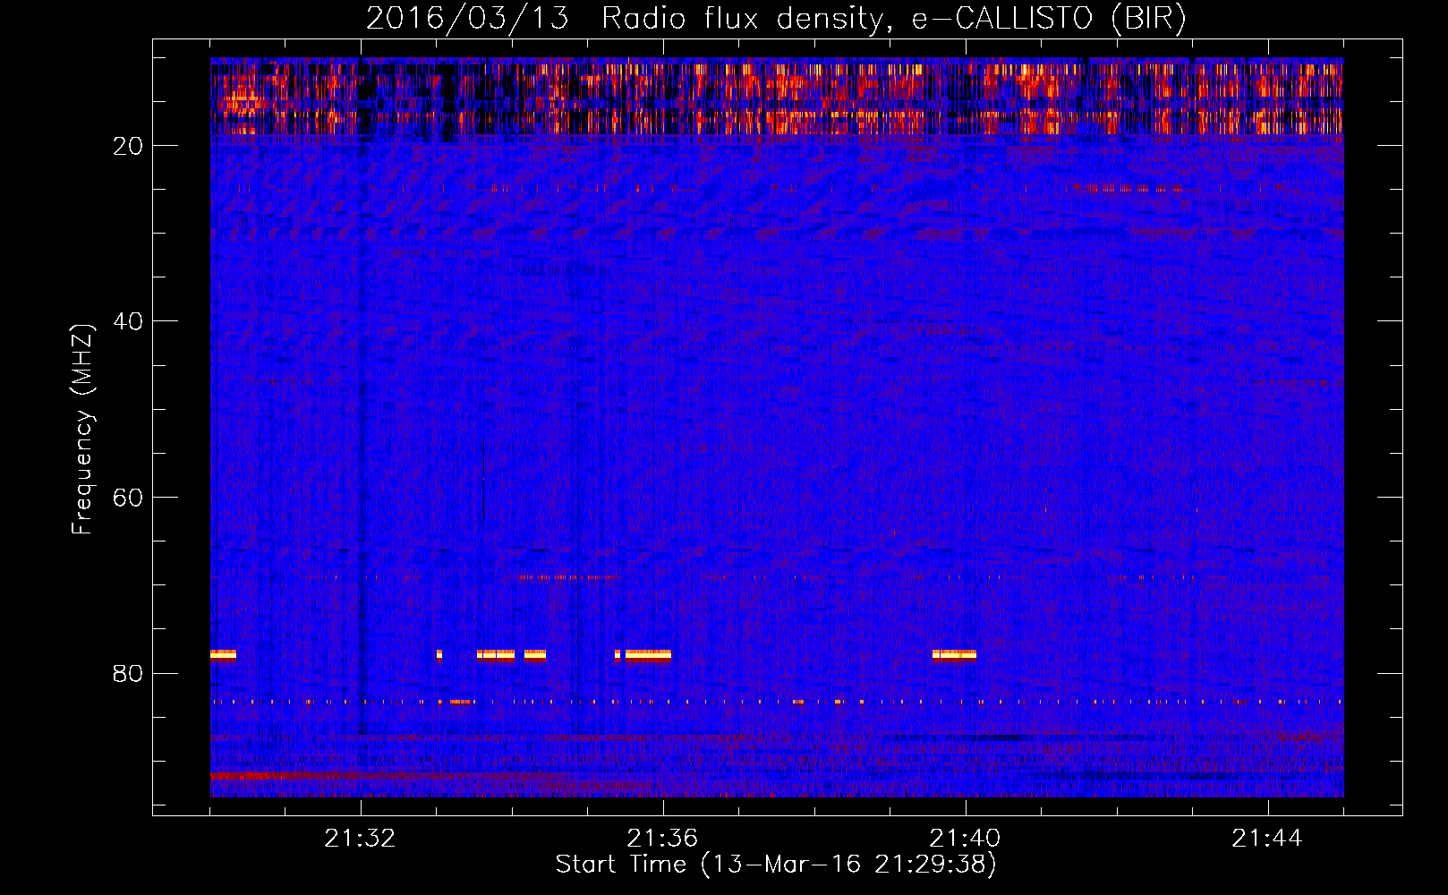Click the 'Frequency (MHZ)' axis label
The width and height of the screenshot is (1448, 895).
(x=82, y=430)
